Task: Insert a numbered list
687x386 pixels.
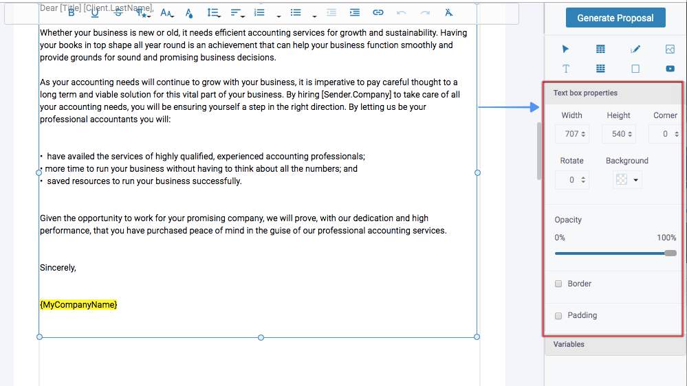Action: coord(260,12)
